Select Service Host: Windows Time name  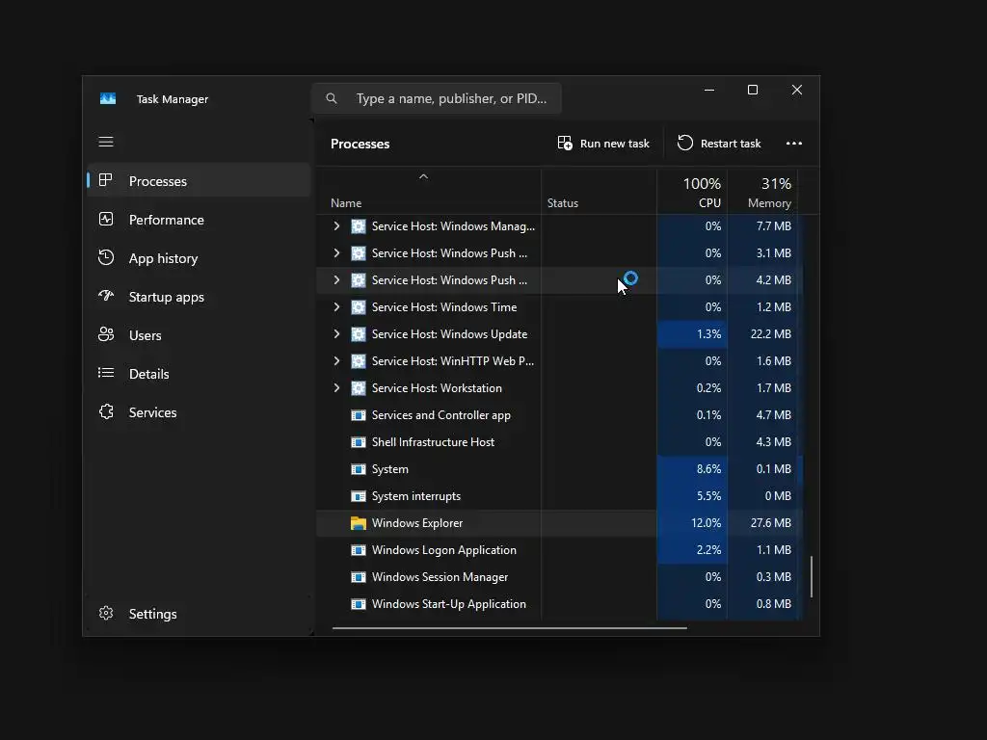(444, 307)
